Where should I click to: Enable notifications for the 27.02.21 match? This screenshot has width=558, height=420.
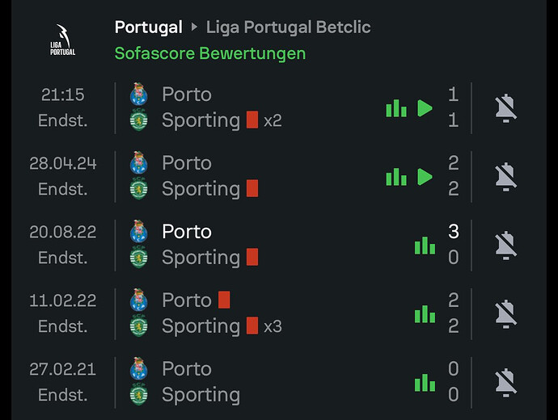pos(505,382)
